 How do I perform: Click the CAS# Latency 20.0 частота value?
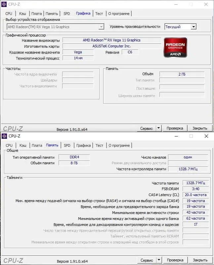pyautogui.click(x=195, y=195)
